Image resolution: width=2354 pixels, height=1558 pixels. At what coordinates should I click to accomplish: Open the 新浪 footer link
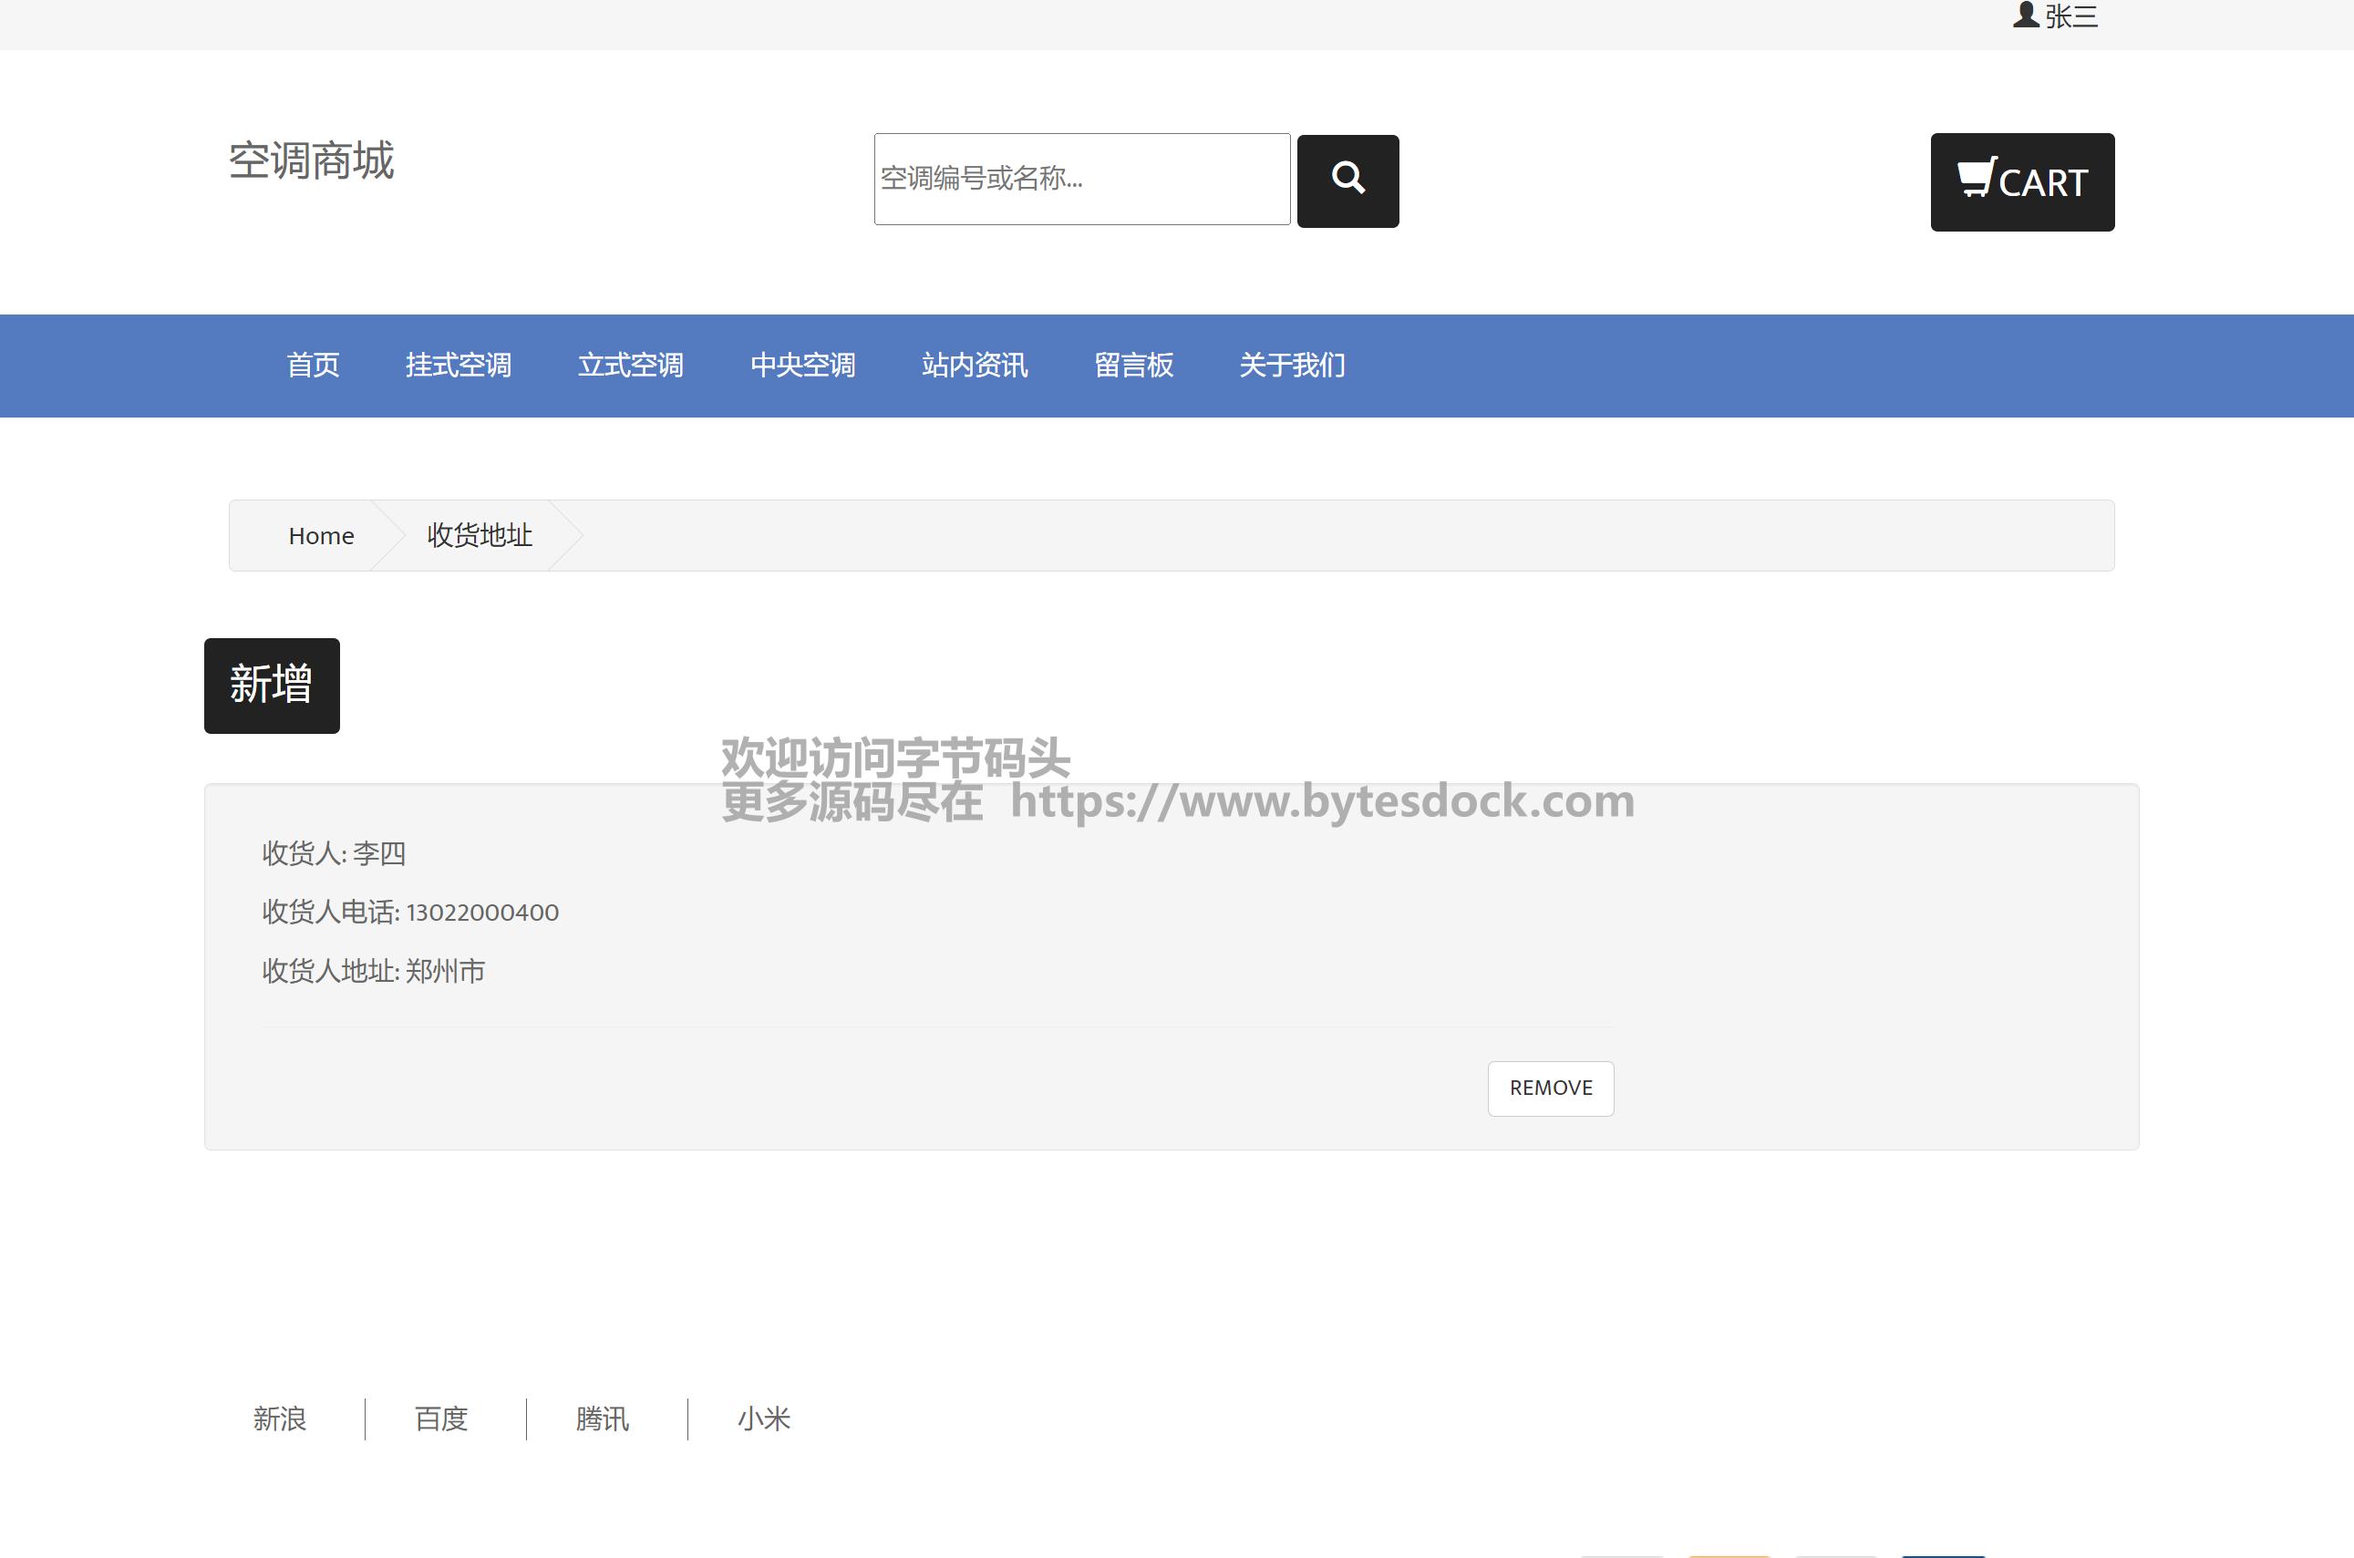click(x=279, y=1419)
